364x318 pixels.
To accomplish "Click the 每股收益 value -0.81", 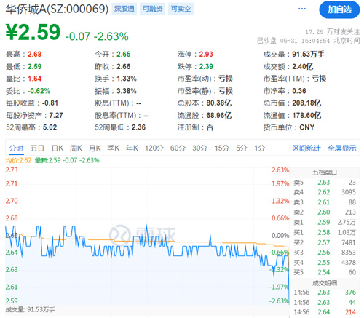I will click(x=50, y=103).
